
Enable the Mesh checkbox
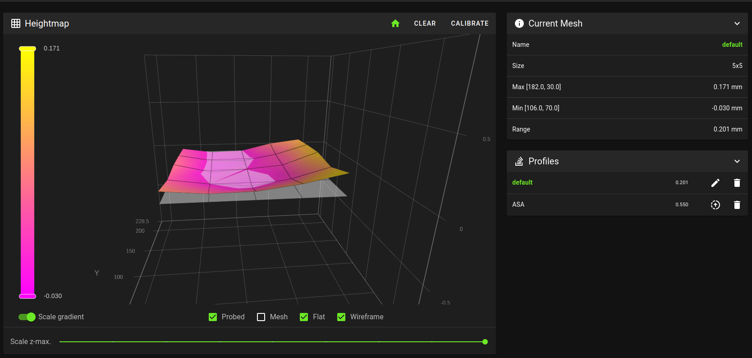coord(261,317)
